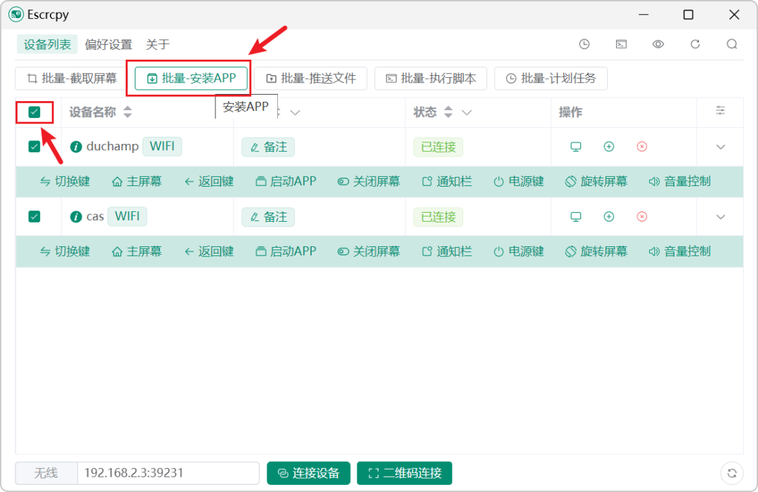758x492 pixels.
Task: Click the search icon at top right
Action: 732,44
